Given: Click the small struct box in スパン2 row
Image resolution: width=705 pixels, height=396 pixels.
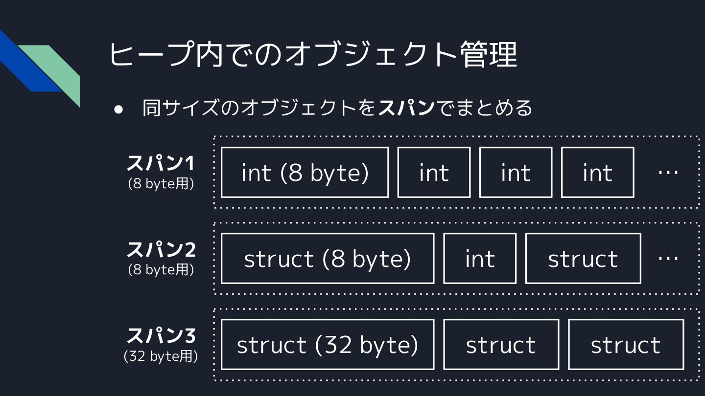Looking at the screenshot, I should point(583,259).
